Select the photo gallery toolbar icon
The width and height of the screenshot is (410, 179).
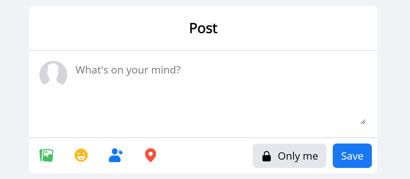click(x=46, y=155)
